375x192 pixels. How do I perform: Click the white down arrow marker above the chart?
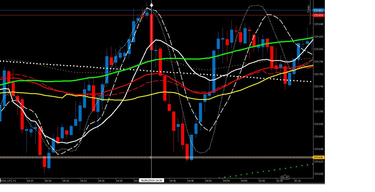(x=152, y=5)
